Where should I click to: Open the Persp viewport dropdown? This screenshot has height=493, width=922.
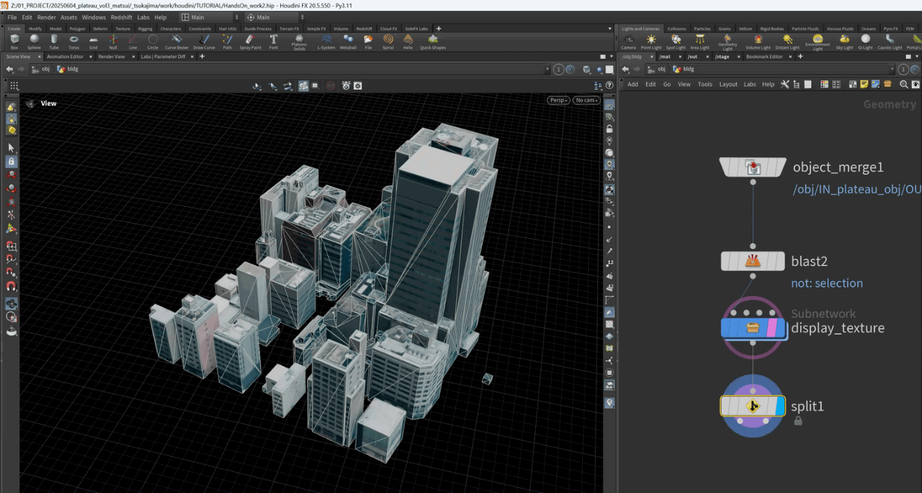[558, 100]
